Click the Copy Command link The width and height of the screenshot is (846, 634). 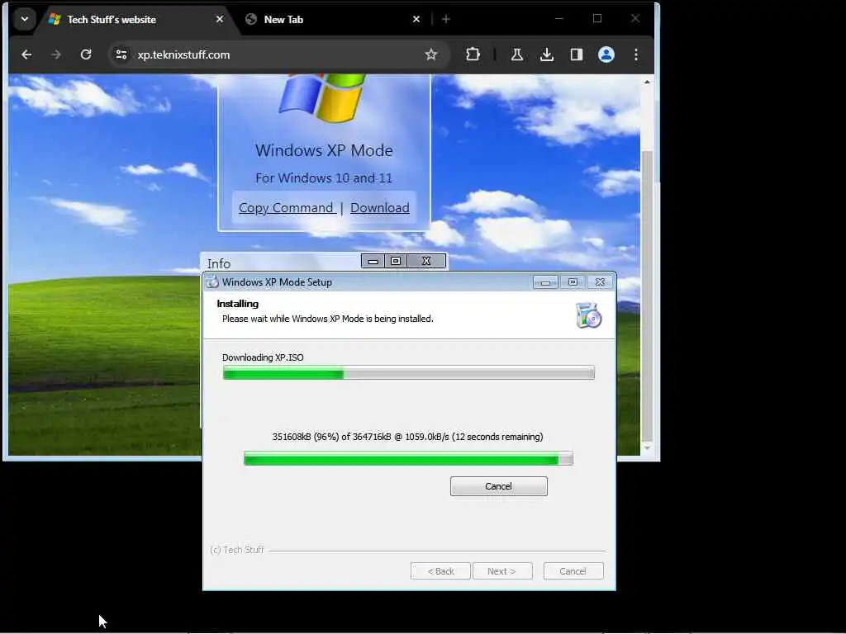click(x=287, y=207)
